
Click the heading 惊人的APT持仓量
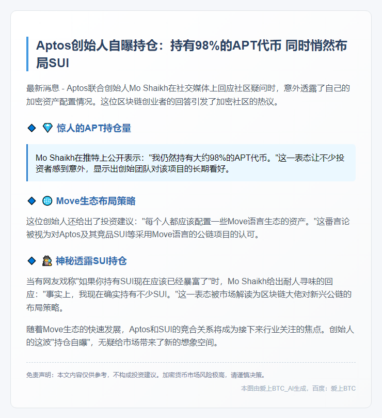click(x=94, y=128)
